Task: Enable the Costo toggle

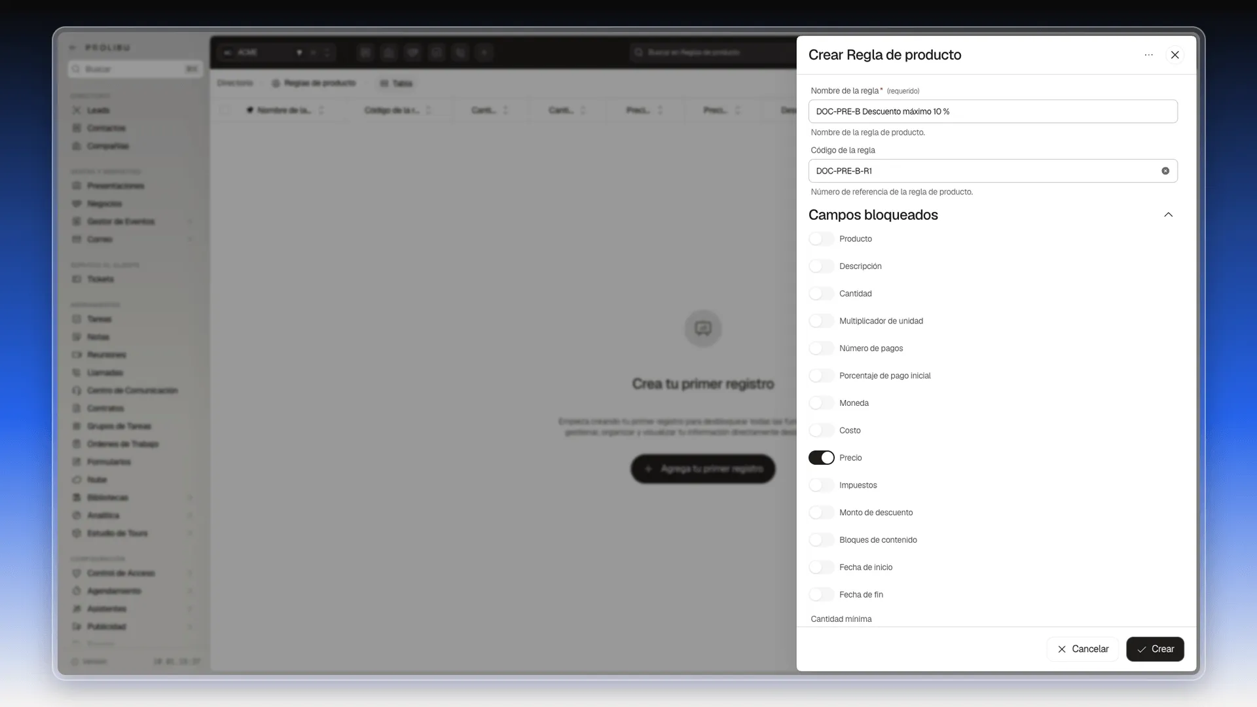Action: pos(821,431)
